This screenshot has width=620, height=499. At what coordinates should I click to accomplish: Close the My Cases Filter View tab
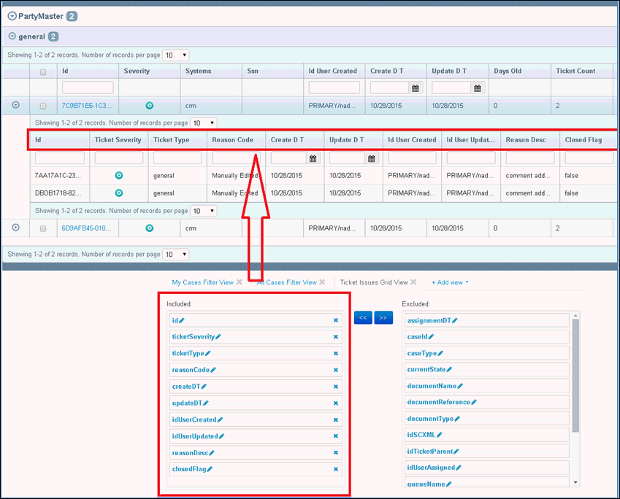point(239,282)
